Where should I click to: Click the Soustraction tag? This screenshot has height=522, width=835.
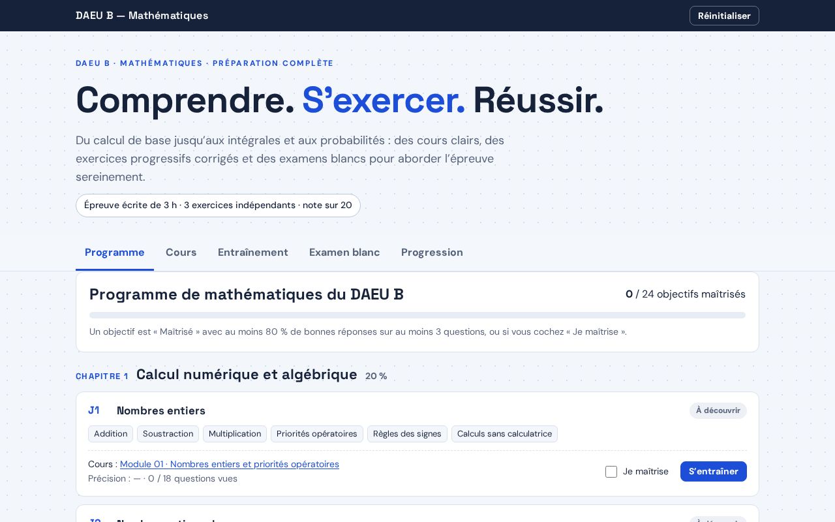[168, 434]
